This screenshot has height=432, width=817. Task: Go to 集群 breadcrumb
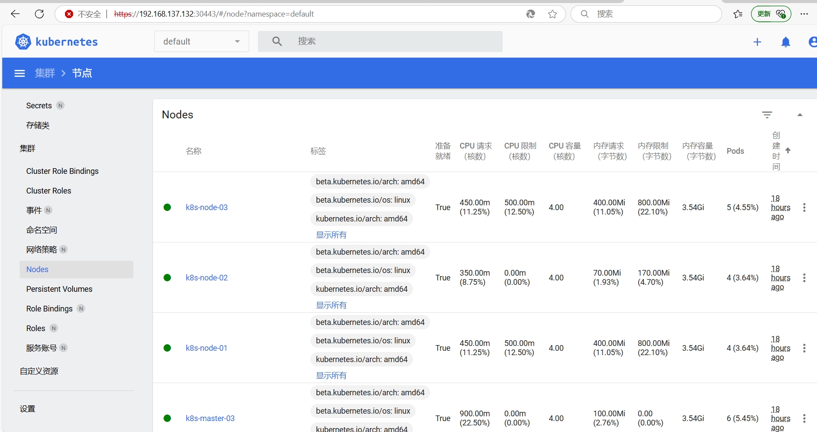tap(45, 73)
